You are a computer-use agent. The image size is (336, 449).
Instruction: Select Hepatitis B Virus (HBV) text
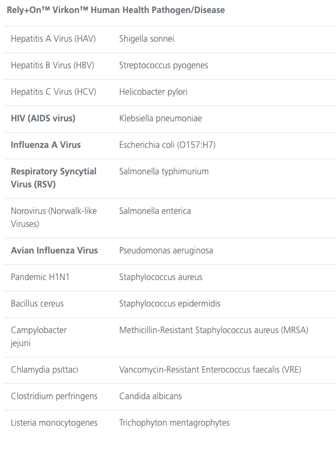click(x=53, y=66)
